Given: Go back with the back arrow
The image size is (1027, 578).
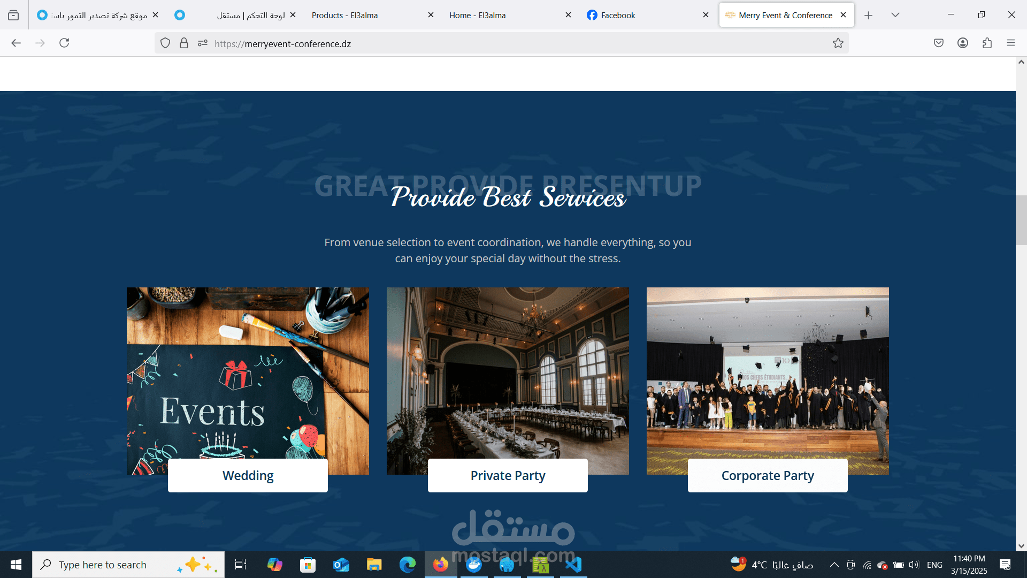Looking at the screenshot, I should pos(16,43).
